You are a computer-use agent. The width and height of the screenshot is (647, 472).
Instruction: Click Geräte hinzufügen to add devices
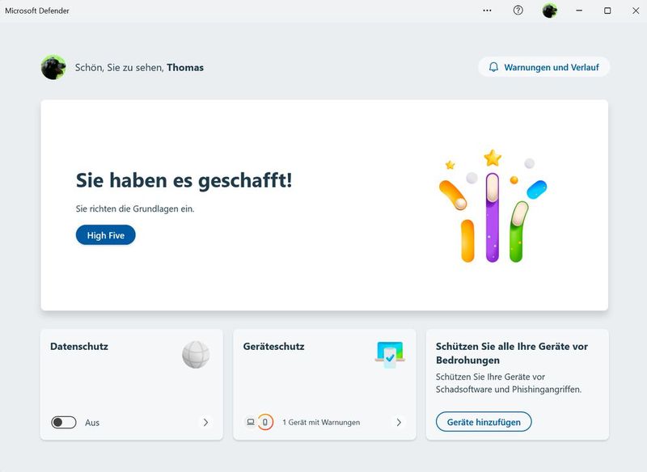(483, 421)
